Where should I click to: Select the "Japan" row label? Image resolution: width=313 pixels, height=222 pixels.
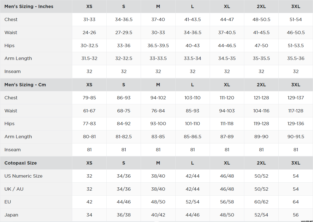(x=11, y=215)
